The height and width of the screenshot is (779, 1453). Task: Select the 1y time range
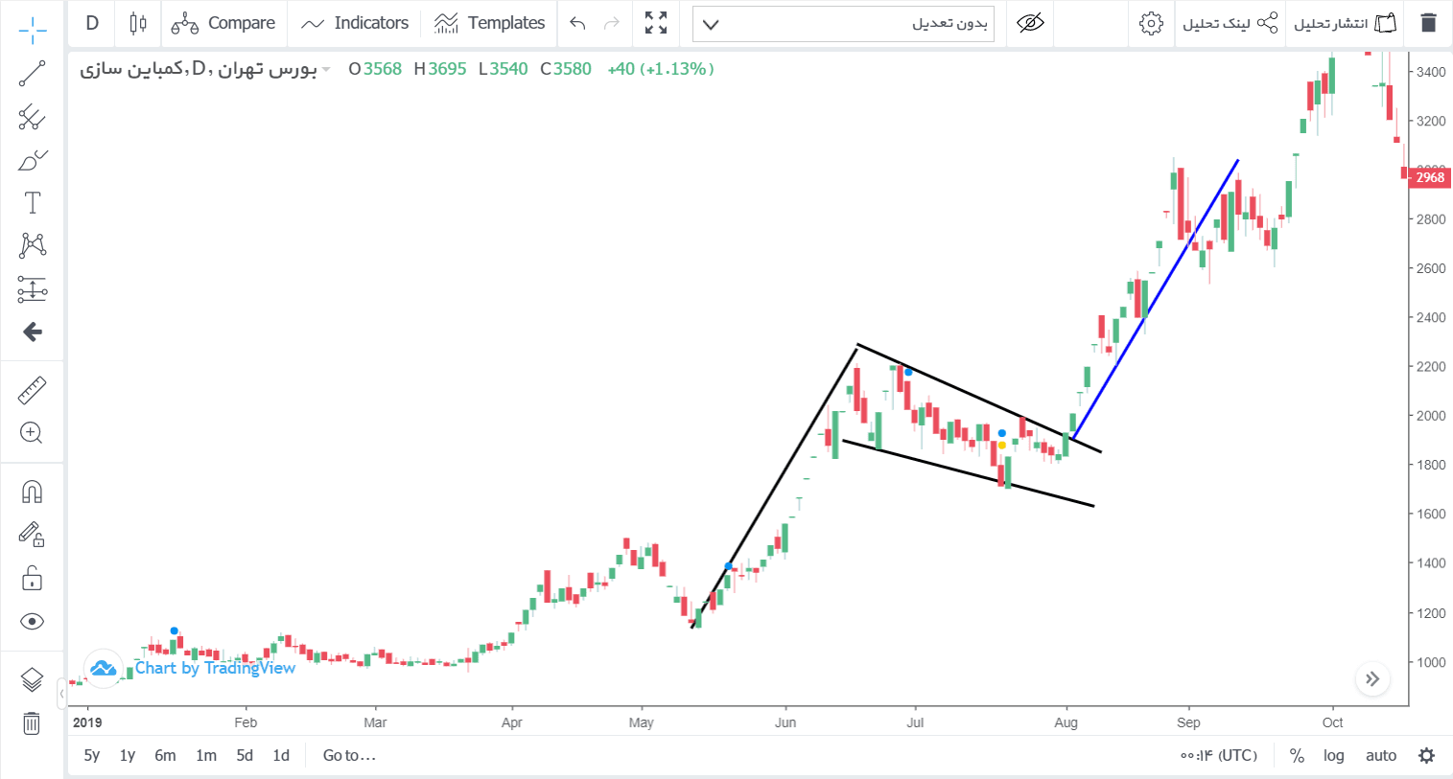pos(128,755)
